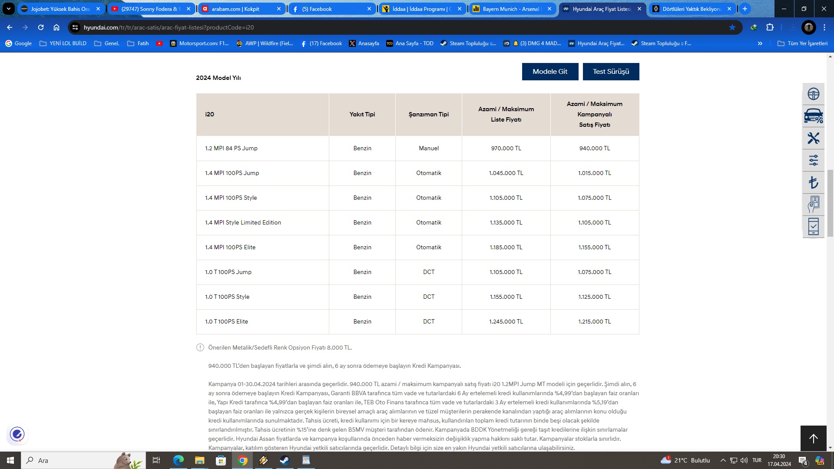Reload the current page
Image resolution: width=834 pixels, height=469 pixels.
[x=41, y=27]
